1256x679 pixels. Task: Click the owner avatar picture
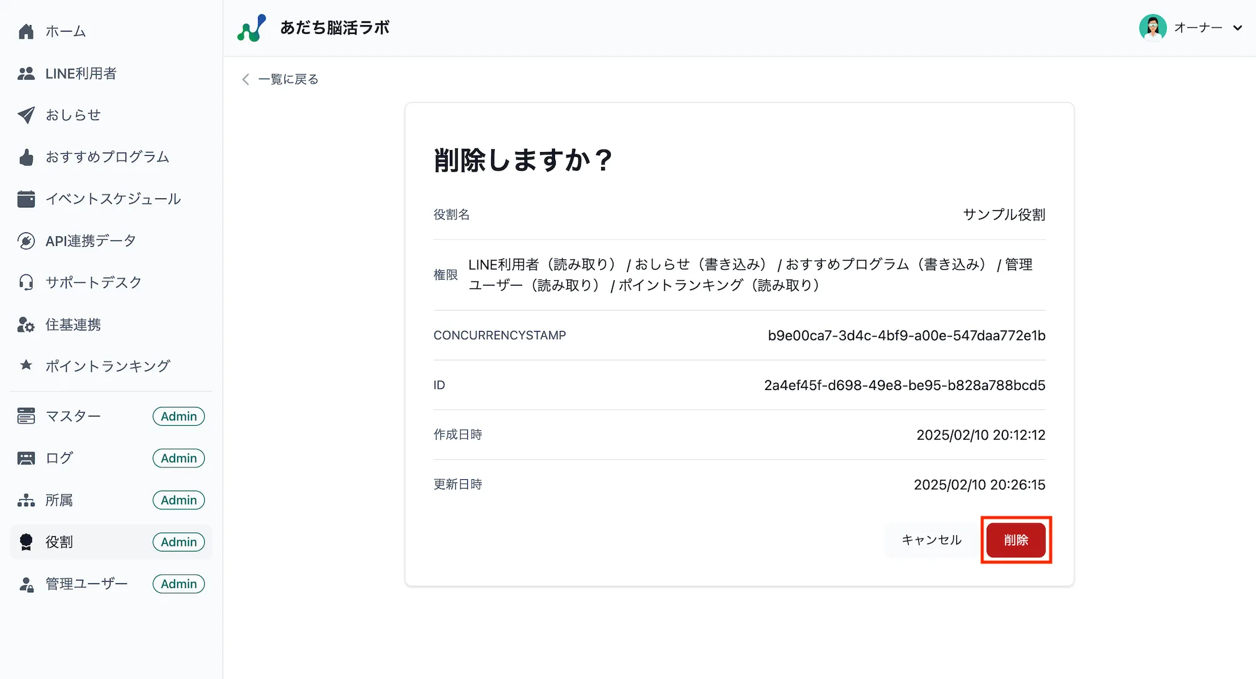tap(1152, 28)
